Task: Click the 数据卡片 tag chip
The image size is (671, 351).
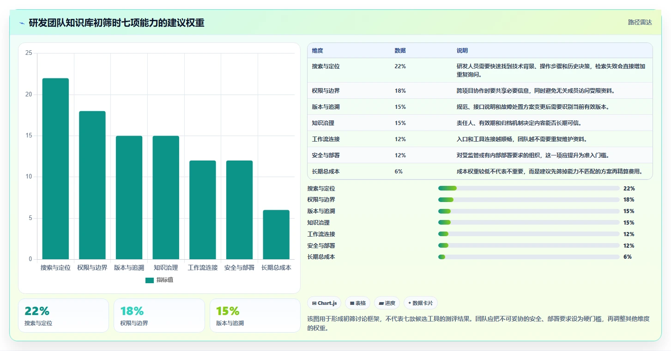Action: (421, 303)
